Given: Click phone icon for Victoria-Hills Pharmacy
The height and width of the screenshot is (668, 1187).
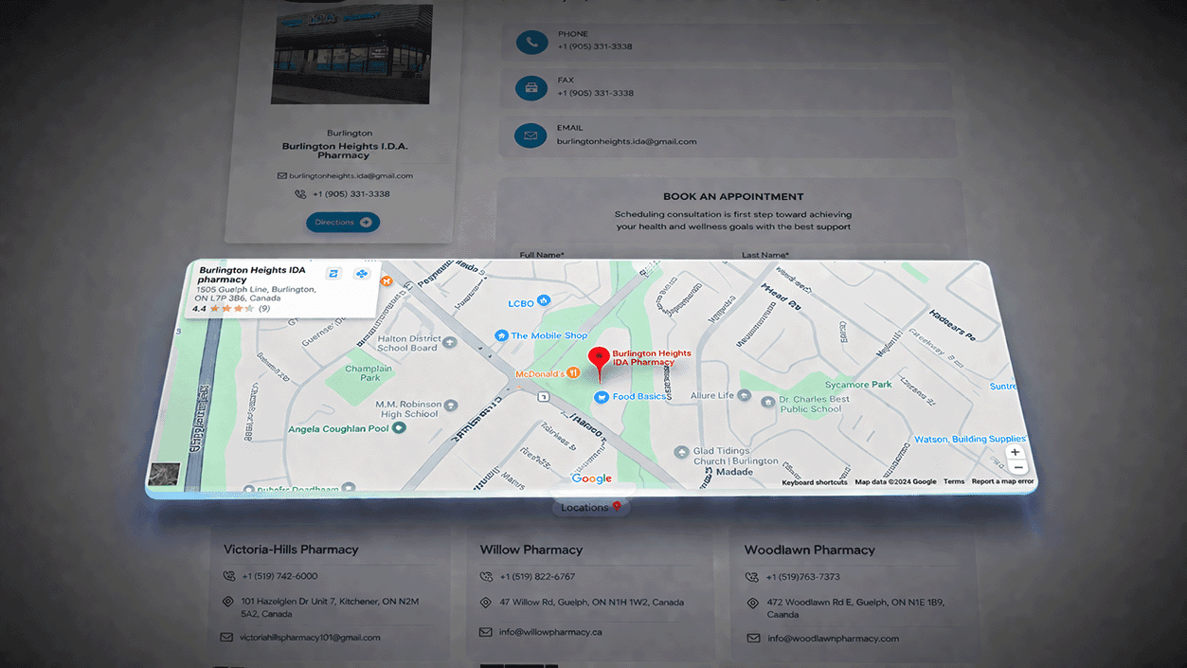Looking at the screenshot, I should point(228,576).
